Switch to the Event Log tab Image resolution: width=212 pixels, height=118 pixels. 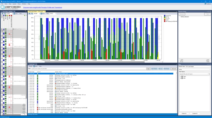(x=32, y=64)
